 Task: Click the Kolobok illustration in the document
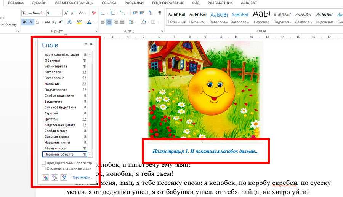(205, 88)
